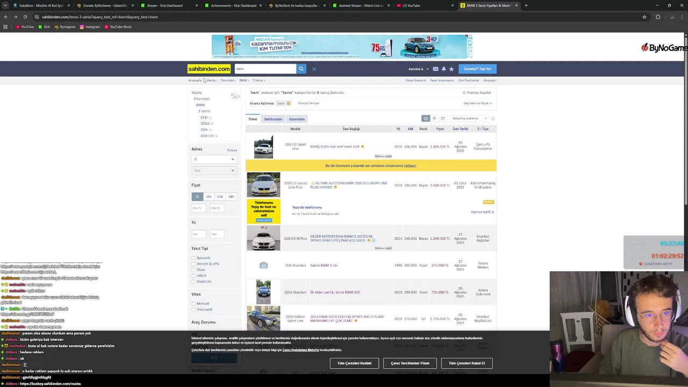This screenshot has width=688, height=387.
Task: Check the Benzinli fuel checkbox
Action: click(x=193, y=258)
